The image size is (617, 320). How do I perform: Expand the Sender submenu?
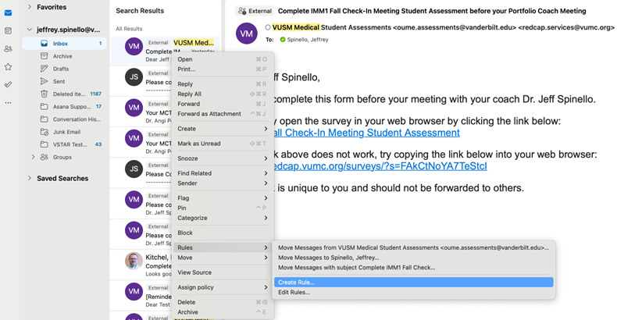tap(223, 183)
